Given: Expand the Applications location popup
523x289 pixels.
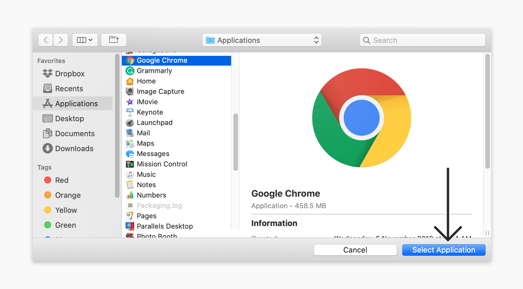Looking at the screenshot, I should [261, 40].
